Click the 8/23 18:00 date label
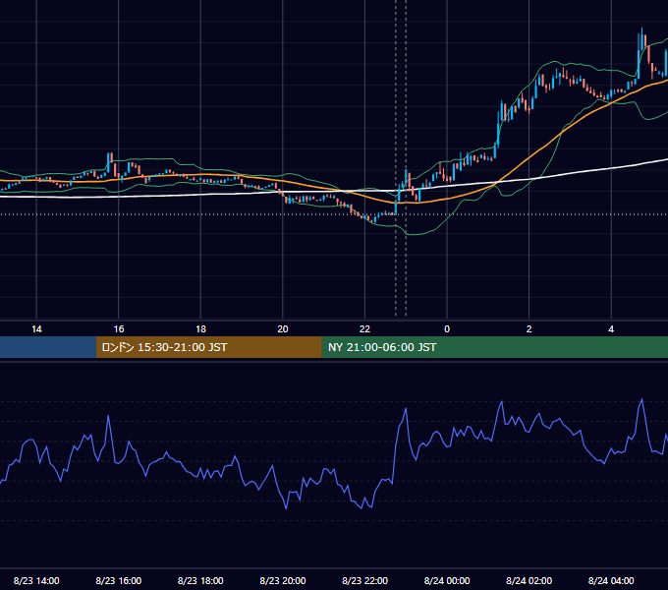This screenshot has width=668, height=590. (200, 580)
